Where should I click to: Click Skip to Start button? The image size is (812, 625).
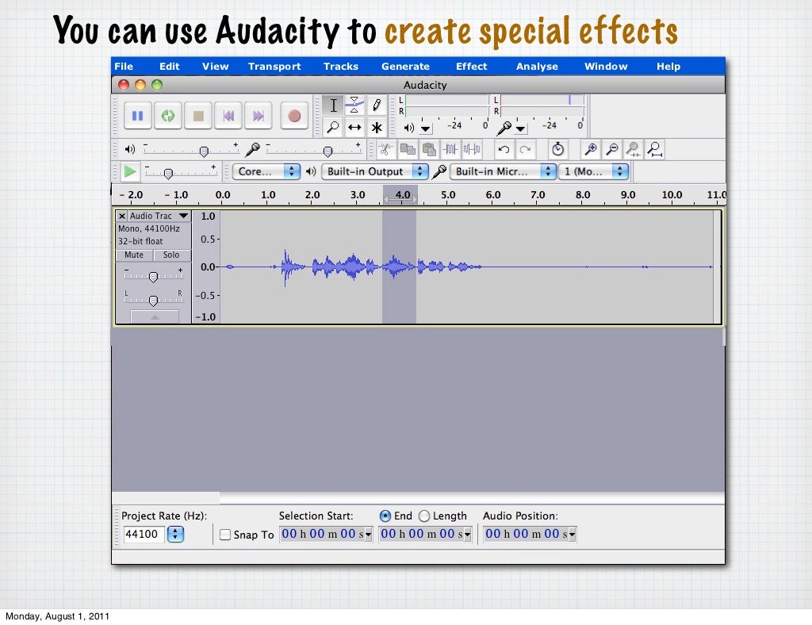tap(228, 116)
